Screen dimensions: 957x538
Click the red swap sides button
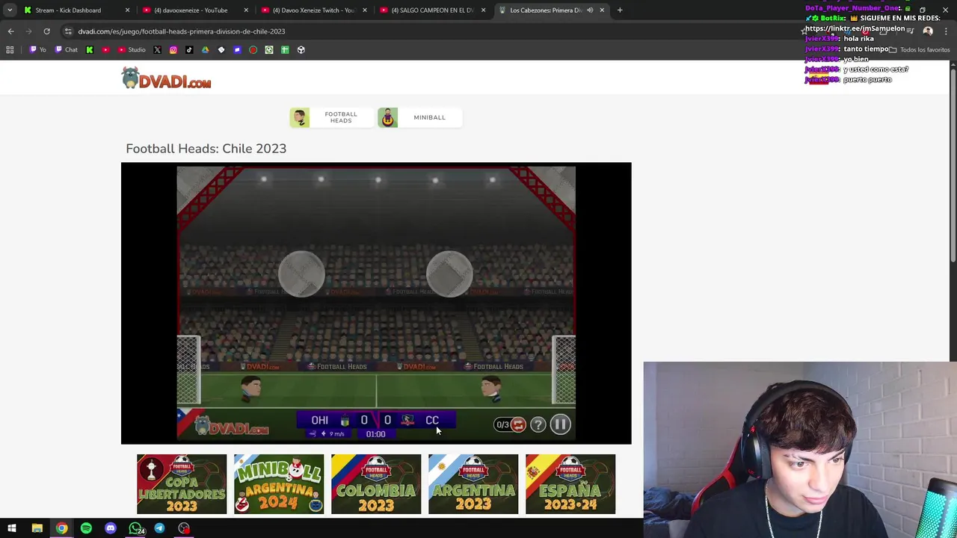(x=518, y=424)
